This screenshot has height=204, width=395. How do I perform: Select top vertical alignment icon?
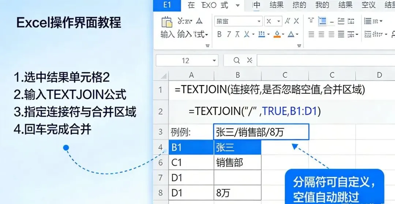311,20
